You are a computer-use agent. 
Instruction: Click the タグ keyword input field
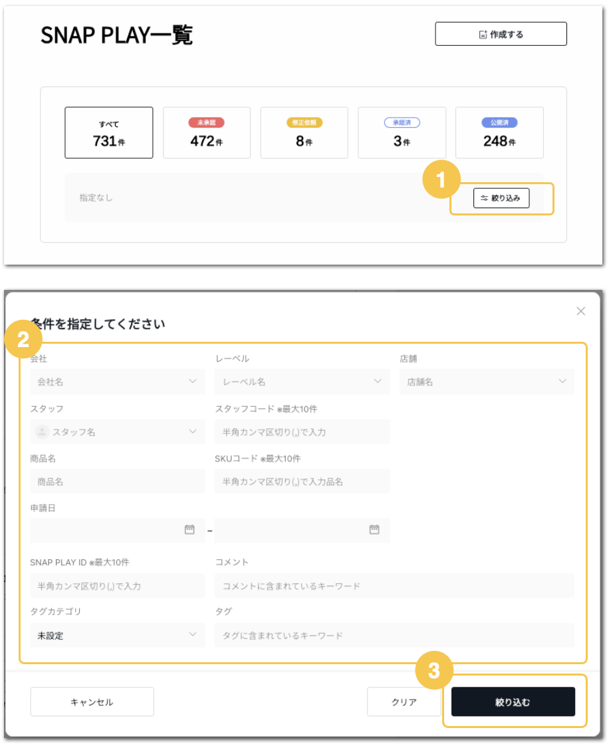point(394,635)
